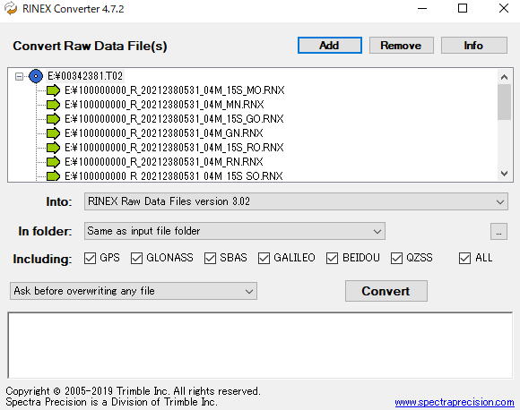Click green arrow icon beside 04M_RN.RNX file
The image size is (520, 410).
[x=53, y=162]
